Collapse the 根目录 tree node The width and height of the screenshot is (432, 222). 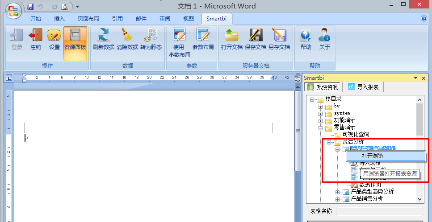tap(312, 99)
